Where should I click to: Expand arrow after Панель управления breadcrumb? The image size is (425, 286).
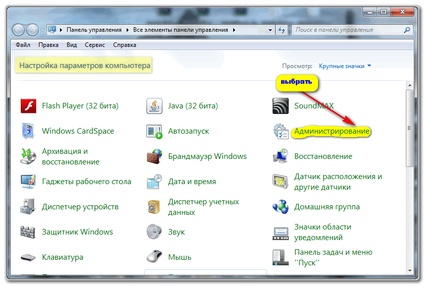(x=127, y=30)
